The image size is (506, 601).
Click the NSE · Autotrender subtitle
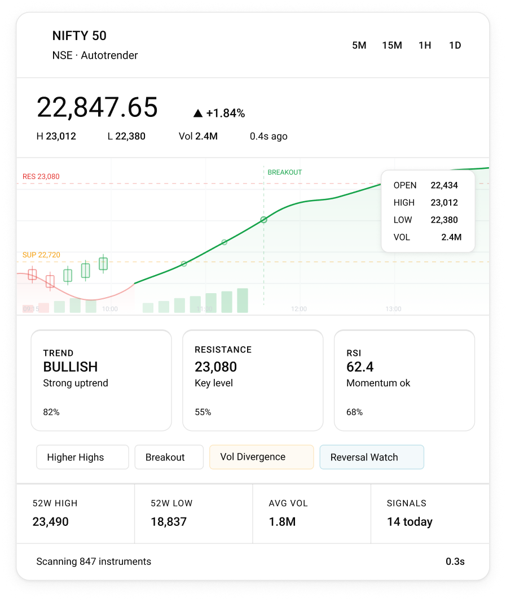[95, 55]
